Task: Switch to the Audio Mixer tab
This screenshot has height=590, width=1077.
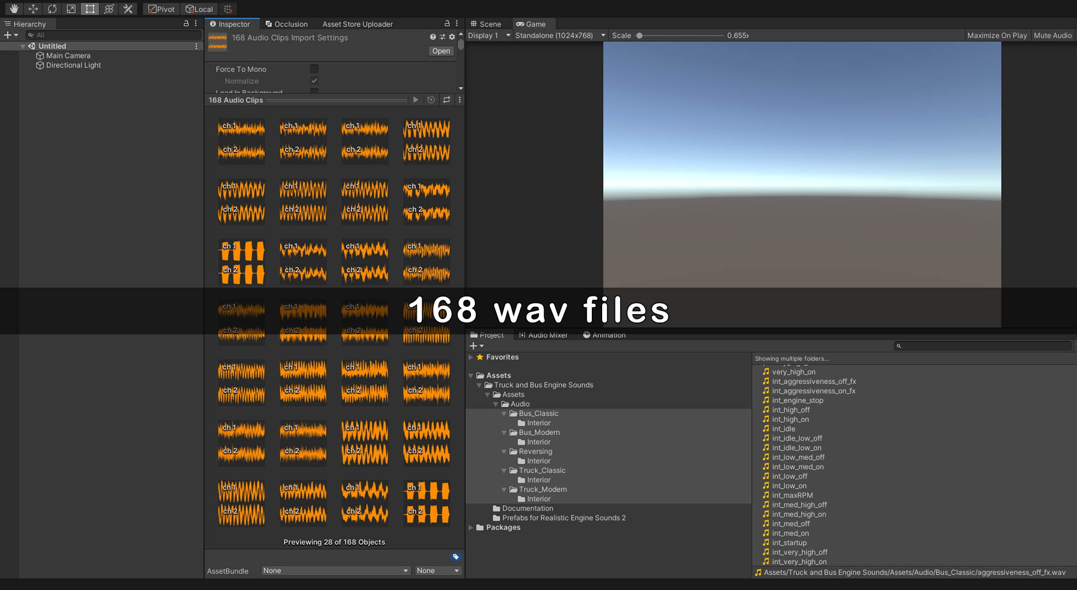Action: (543, 335)
